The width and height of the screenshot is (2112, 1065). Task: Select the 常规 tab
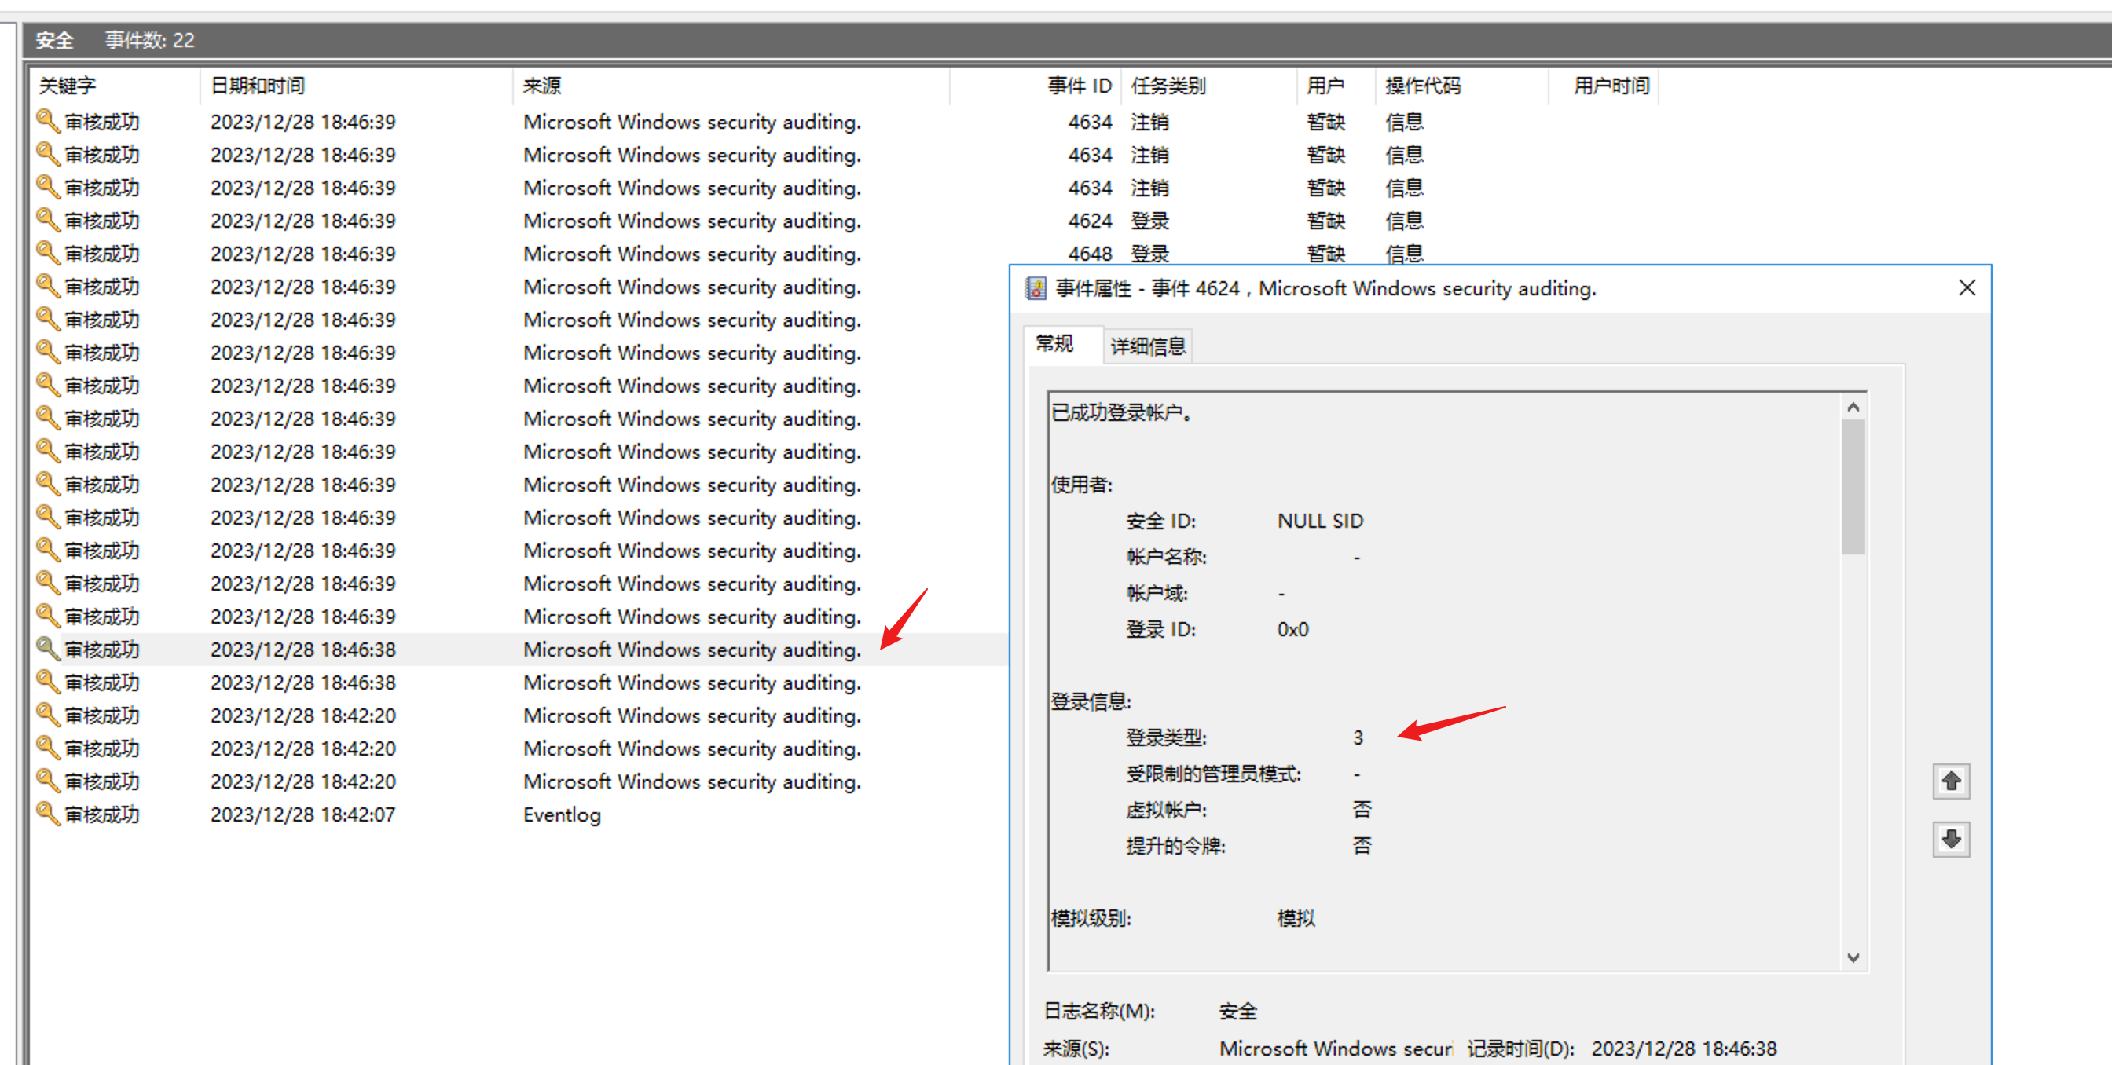pos(1054,344)
